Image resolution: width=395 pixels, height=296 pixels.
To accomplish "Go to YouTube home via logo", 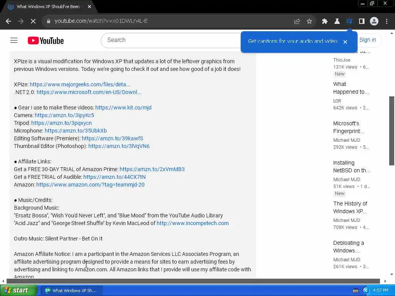I will click(46, 40).
